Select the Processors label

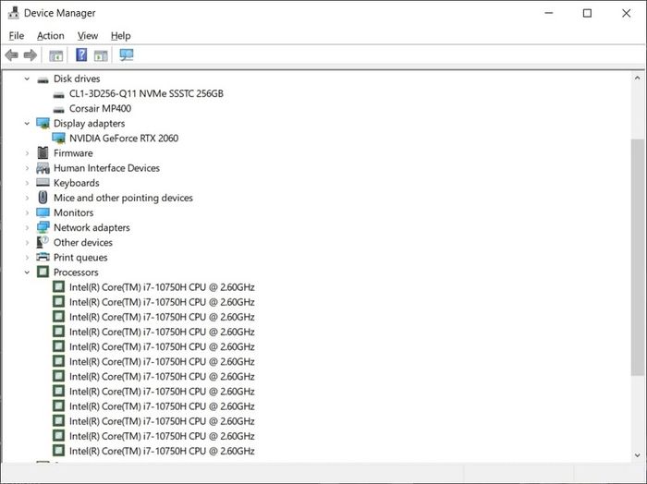pyautogui.click(x=76, y=272)
